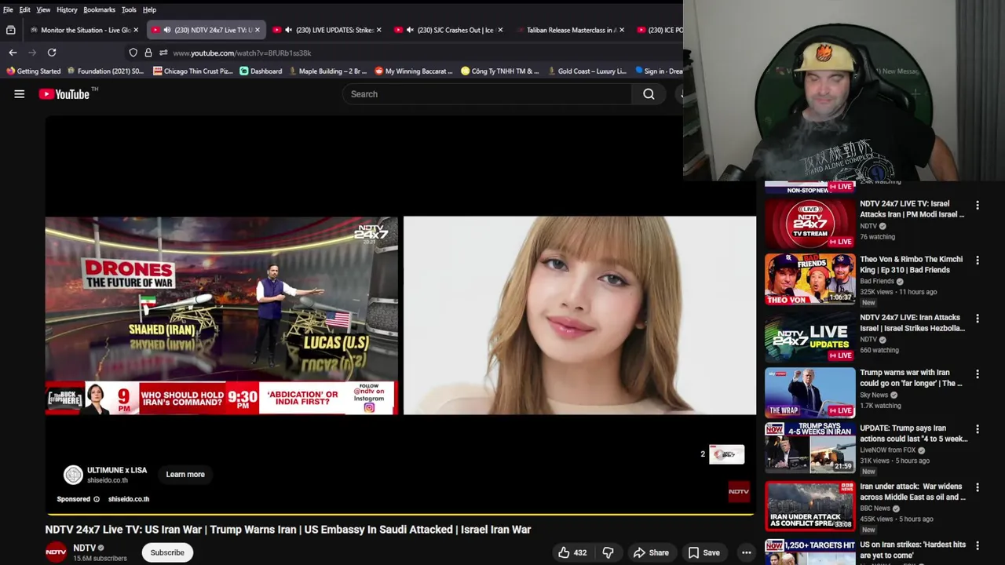This screenshot has height=565, width=1005.
Task: Like the video with thumbs up
Action: pyautogui.click(x=572, y=552)
